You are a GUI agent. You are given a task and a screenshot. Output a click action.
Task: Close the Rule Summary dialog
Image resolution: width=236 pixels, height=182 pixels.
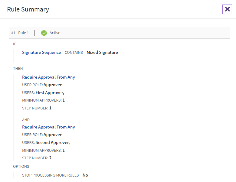[227, 9]
